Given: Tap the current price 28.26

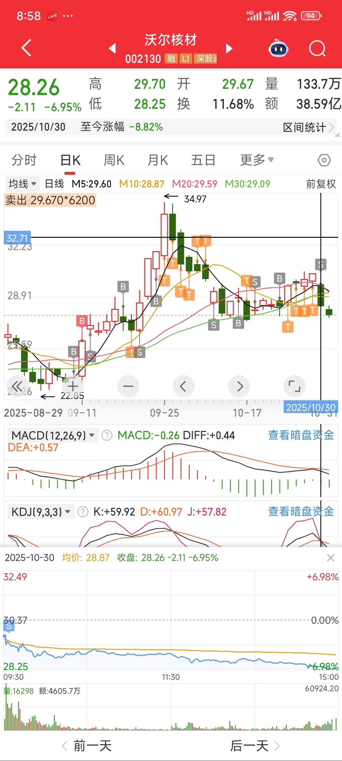Looking at the screenshot, I should coord(34,87).
